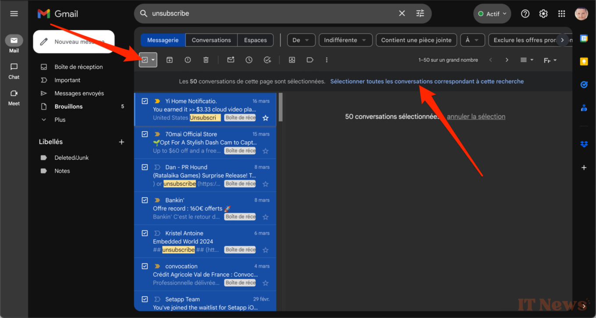
Task: Click the Report spam icon
Action: coord(188,60)
